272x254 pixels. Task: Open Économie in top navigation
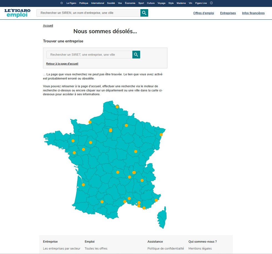130,3
